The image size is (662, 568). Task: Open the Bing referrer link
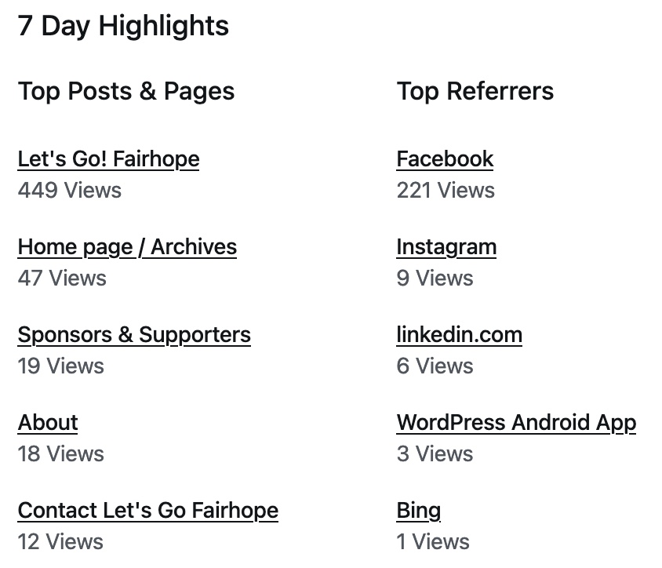(x=418, y=511)
